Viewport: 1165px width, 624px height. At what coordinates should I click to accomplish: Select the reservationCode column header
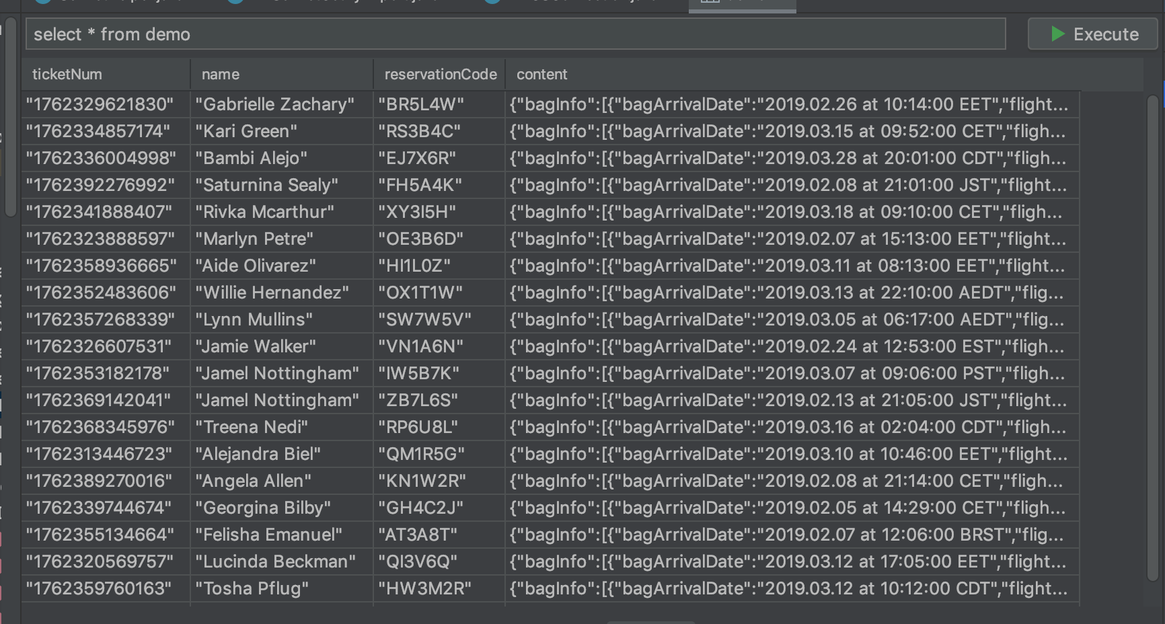pos(440,75)
